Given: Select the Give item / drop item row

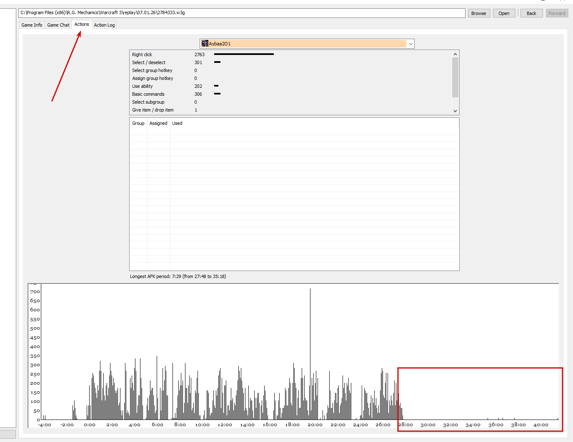Looking at the screenshot, I should click(290, 110).
